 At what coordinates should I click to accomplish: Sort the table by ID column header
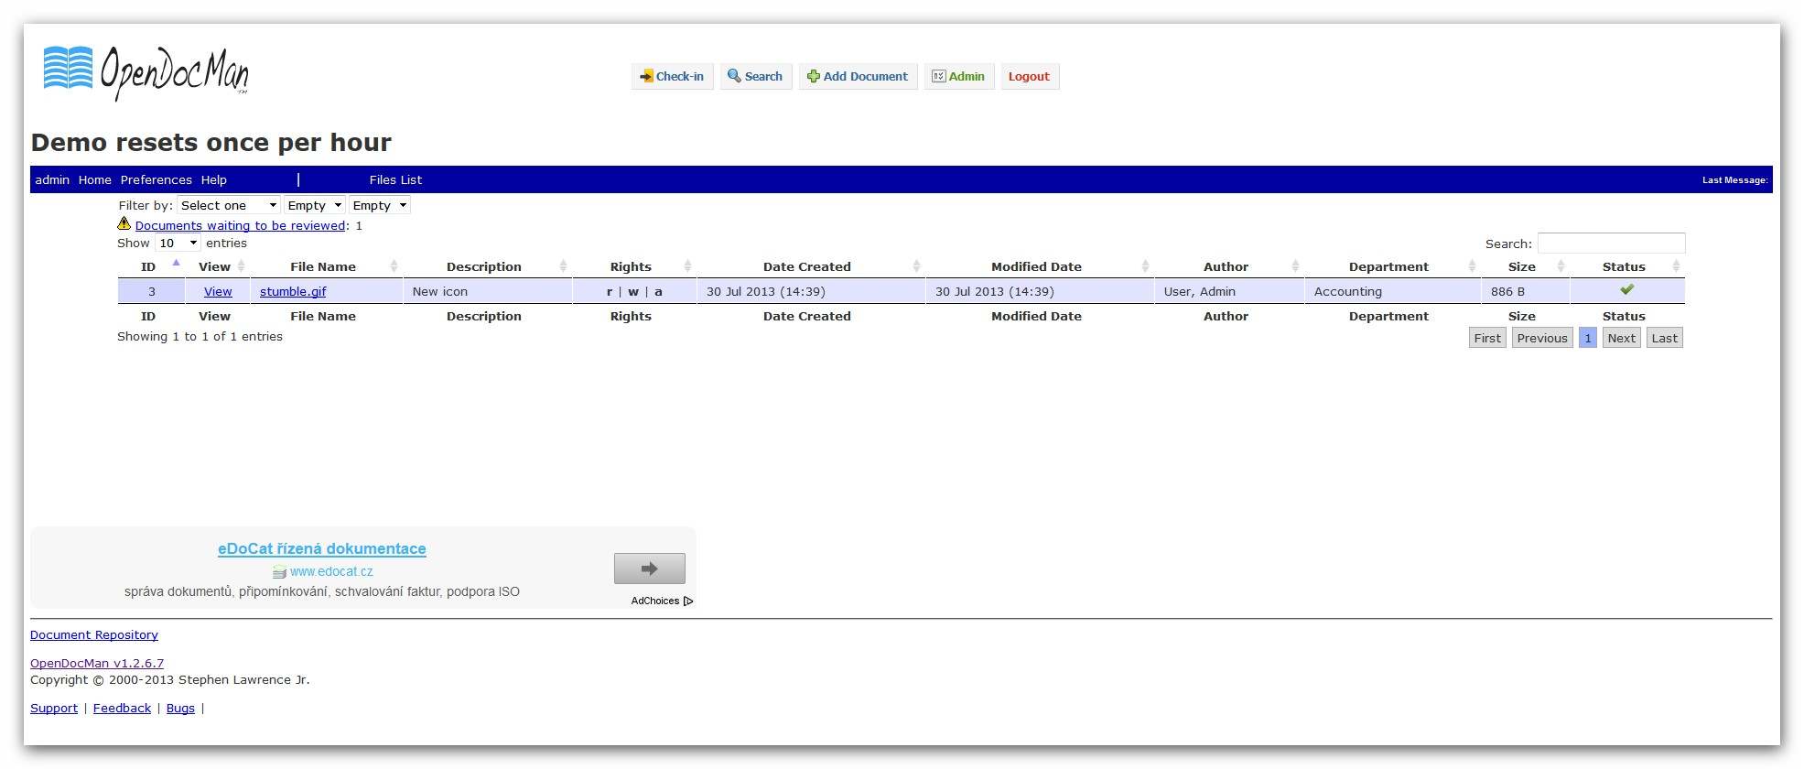151,266
